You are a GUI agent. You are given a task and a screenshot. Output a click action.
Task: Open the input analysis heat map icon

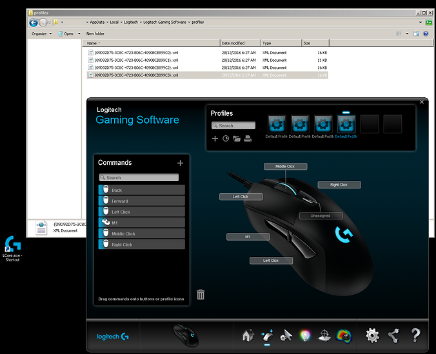(x=345, y=335)
